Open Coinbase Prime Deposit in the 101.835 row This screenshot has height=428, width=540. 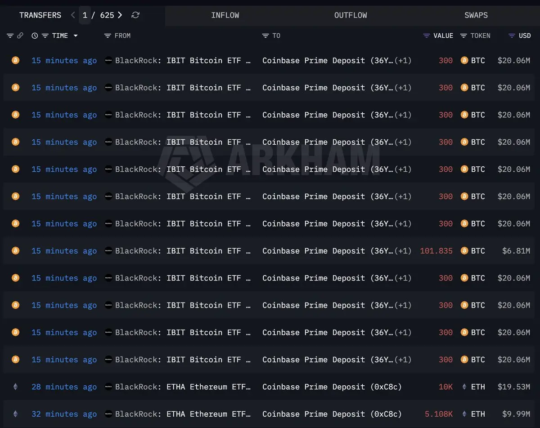[x=328, y=251]
